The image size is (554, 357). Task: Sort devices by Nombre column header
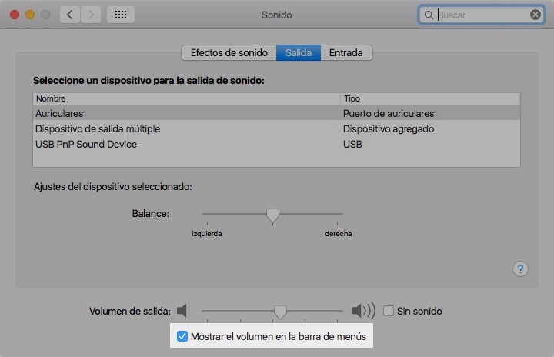tap(186, 98)
